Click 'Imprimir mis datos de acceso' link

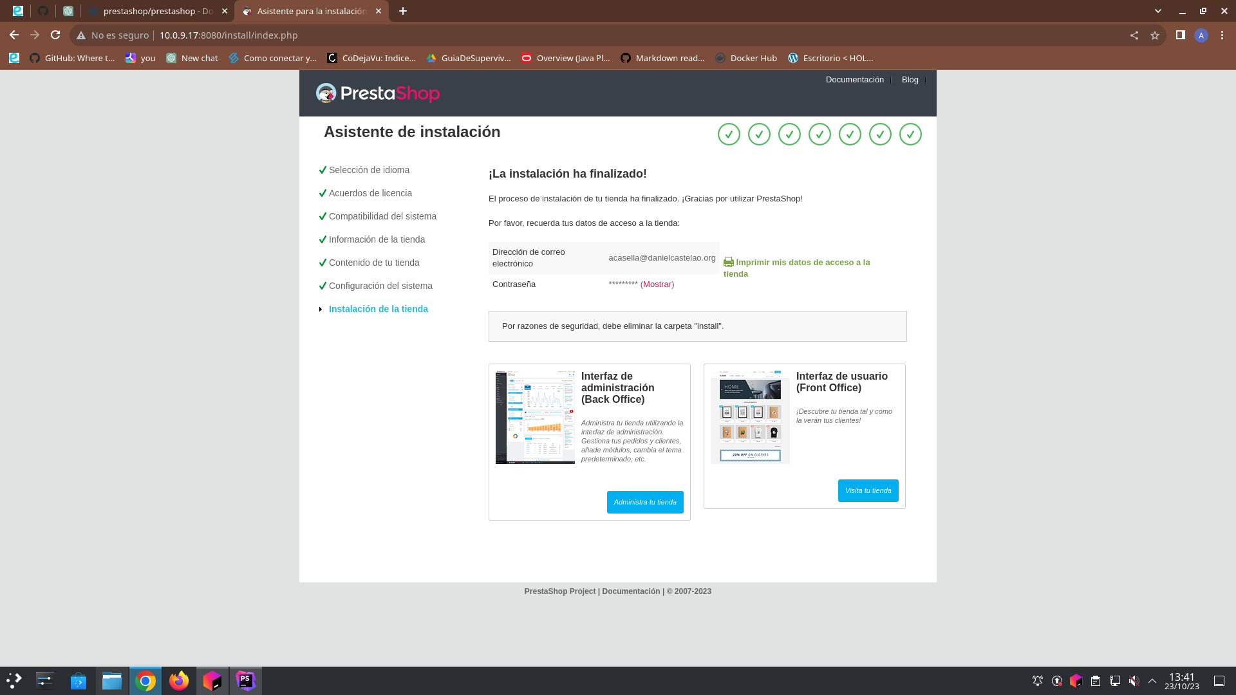(x=796, y=268)
